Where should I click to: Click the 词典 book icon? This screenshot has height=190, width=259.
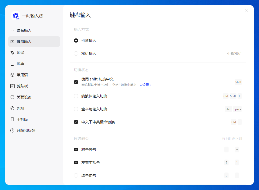(12, 64)
